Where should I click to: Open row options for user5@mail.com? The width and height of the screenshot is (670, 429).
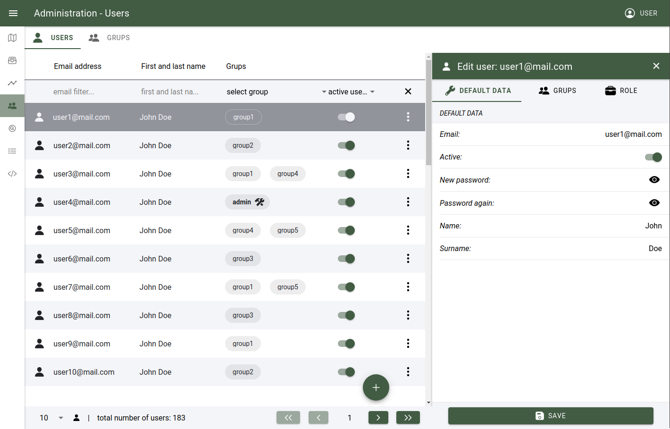tap(408, 230)
